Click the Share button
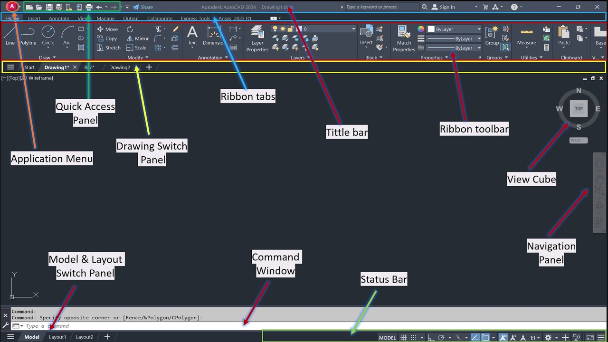Viewport: 608px width, 342px height. click(x=142, y=7)
